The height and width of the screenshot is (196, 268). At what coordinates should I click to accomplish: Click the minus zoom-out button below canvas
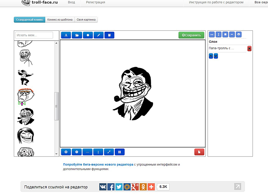[77, 152]
